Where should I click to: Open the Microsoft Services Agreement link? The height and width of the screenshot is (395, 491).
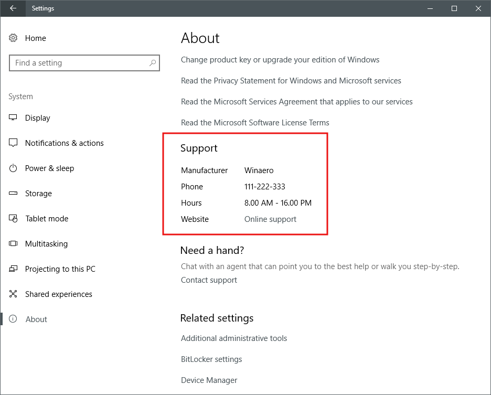tap(296, 102)
